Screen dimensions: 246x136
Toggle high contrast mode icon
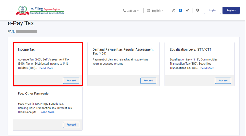click(x=197, y=10)
